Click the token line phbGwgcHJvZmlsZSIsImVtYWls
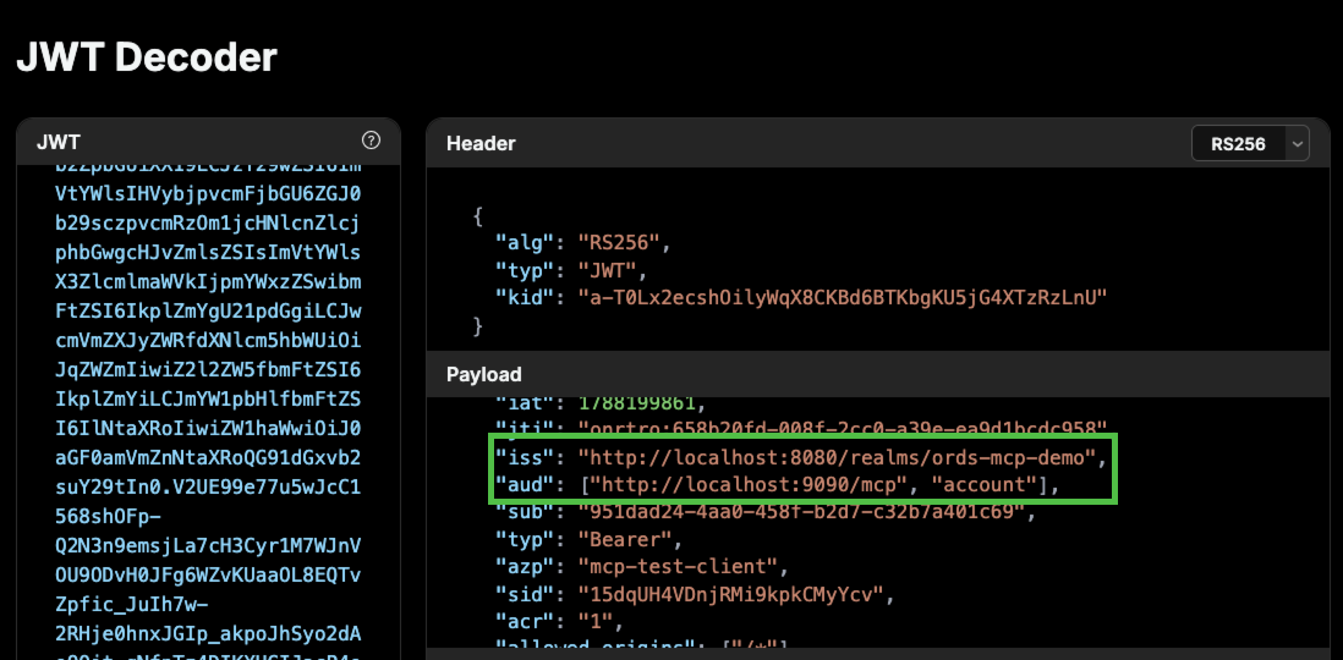Viewport: 1343px width, 660px height. point(208,252)
